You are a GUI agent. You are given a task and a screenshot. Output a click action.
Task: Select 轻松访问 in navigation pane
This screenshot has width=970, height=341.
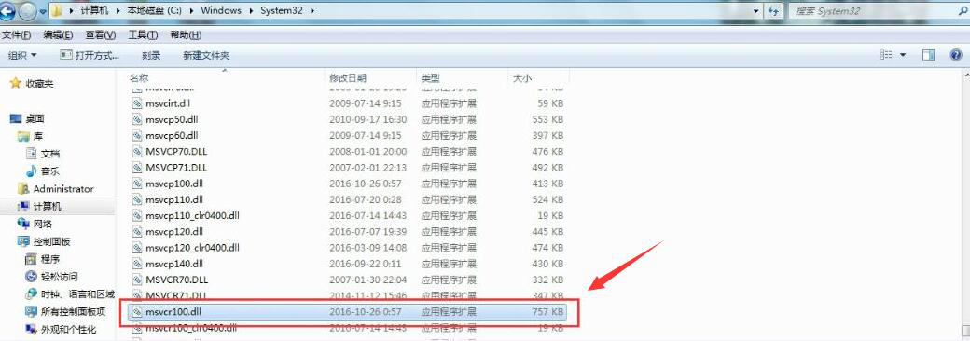(x=60, y=277)
